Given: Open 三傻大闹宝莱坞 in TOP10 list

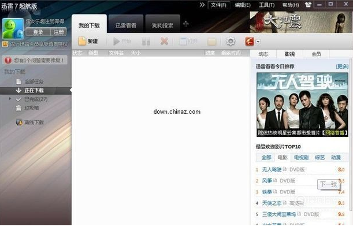Looking at the screenshot, I should 279,214.
